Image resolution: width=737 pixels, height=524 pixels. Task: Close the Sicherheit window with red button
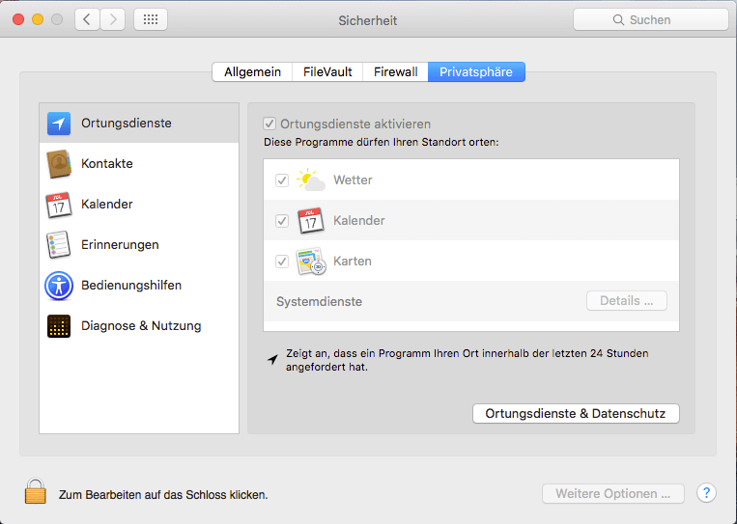(18, 19)
